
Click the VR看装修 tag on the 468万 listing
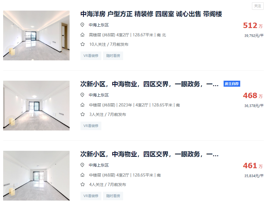coord(91,126)
